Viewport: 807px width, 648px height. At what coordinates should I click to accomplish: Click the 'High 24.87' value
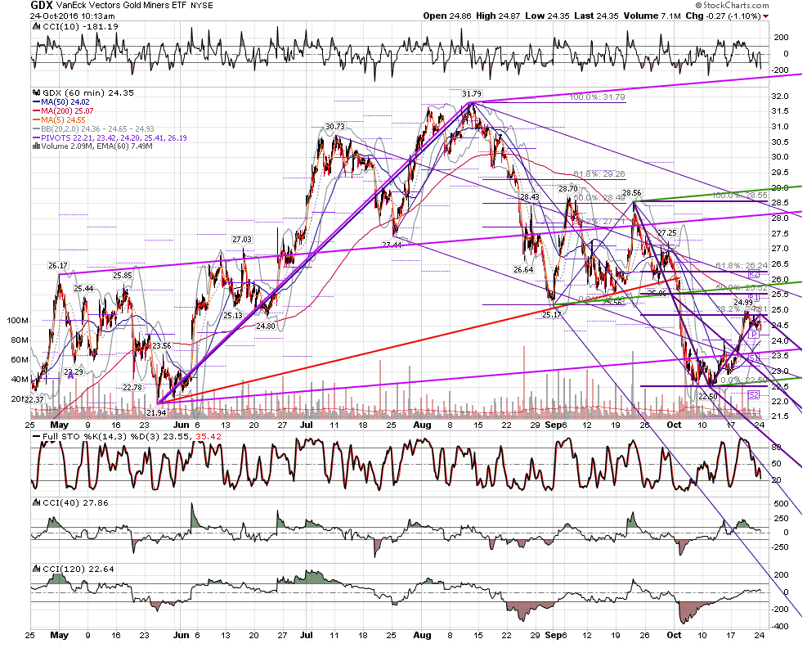(x=497, y=16)
